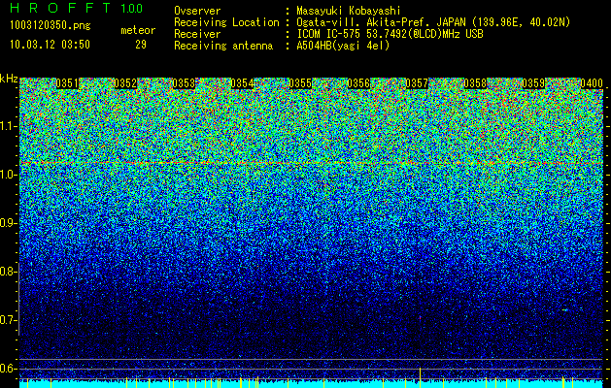Viewport: 611px width, 388px height.
Task: Click the 0.7 frequency axis label
Action: (8, 320)
